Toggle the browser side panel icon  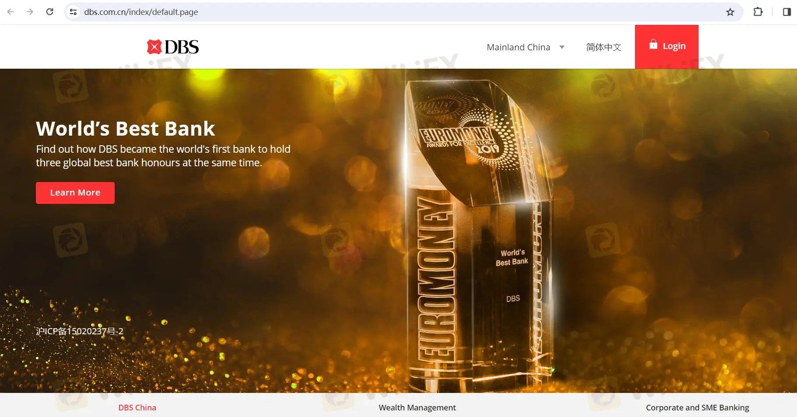coord(786,12)
